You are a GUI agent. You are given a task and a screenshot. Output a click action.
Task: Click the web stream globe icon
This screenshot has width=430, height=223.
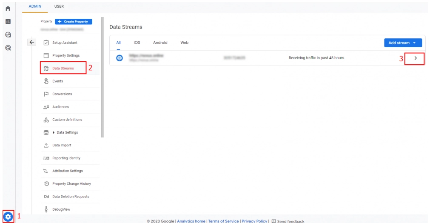(x=119, y=58)
